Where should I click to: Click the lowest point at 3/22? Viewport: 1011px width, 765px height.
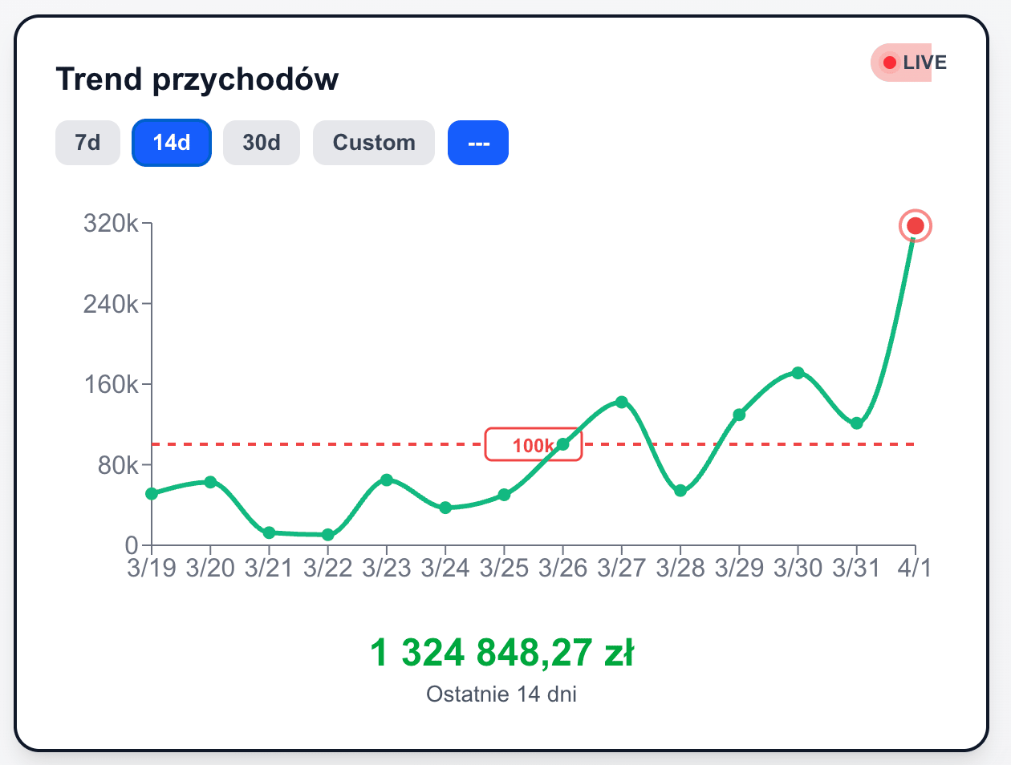[328, 535]
